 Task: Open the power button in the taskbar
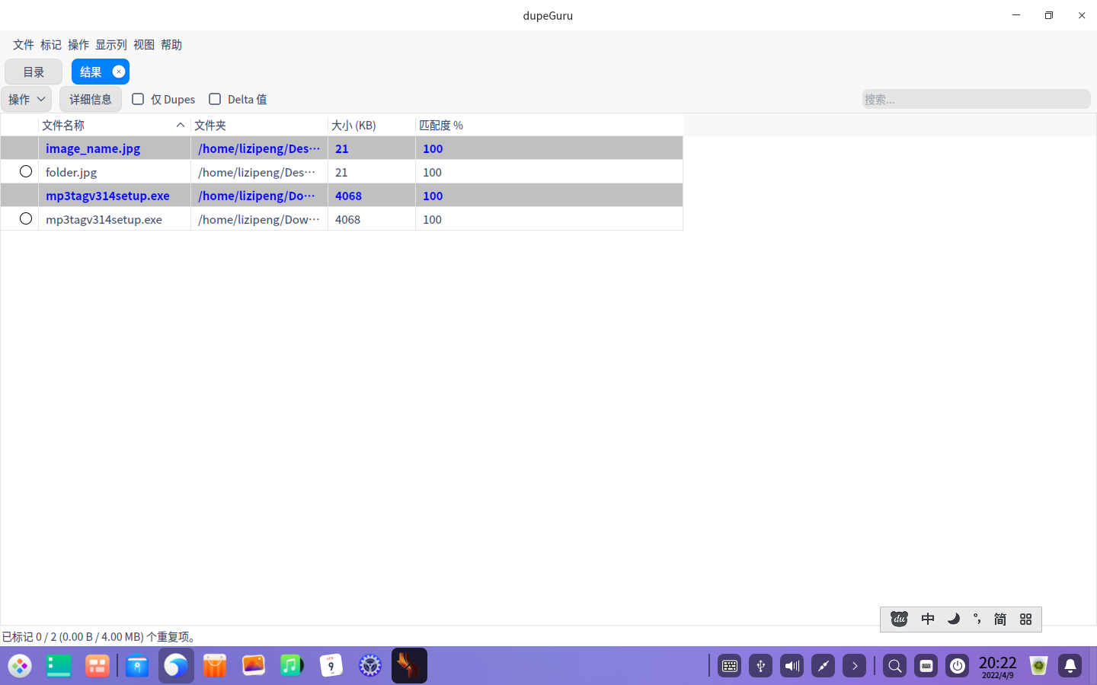958,666
